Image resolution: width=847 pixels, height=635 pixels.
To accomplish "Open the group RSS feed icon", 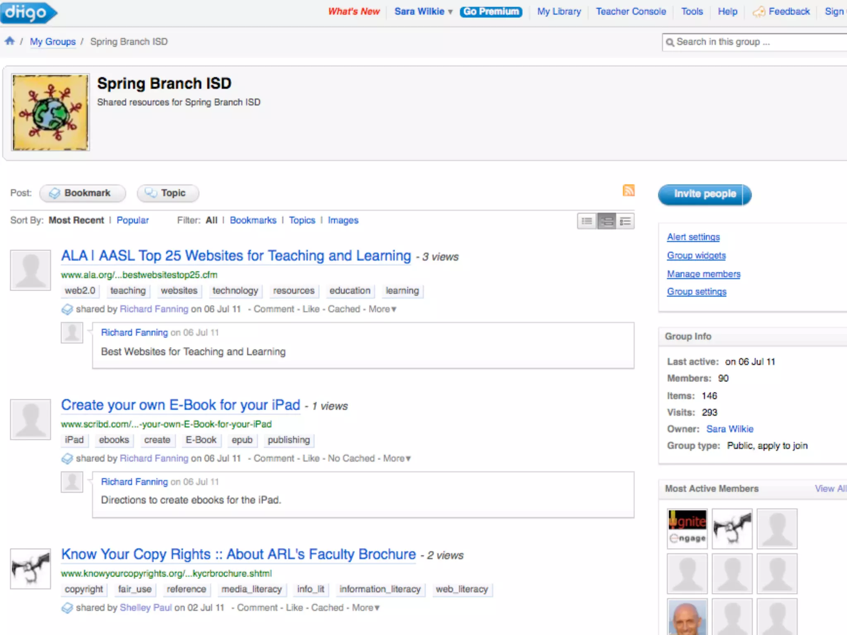I will (x=628, y=190).
